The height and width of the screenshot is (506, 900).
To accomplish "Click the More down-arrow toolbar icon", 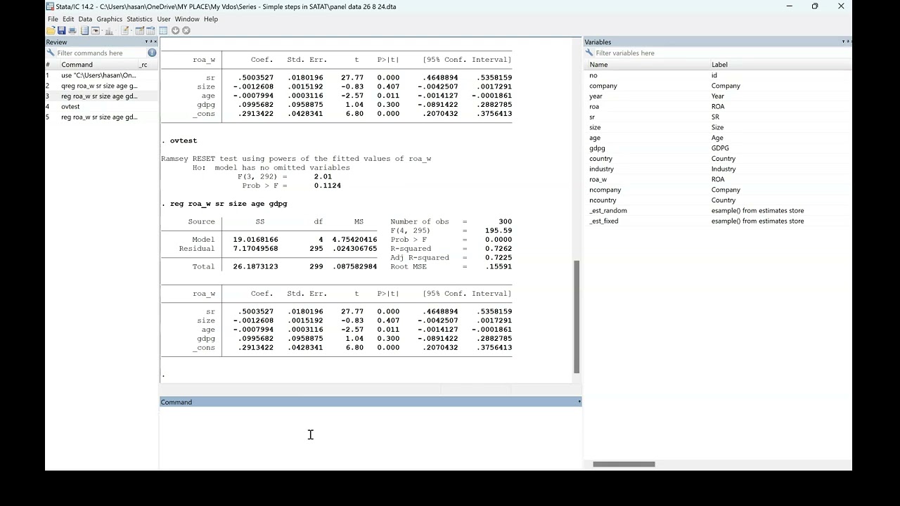I will pos(175,30).
